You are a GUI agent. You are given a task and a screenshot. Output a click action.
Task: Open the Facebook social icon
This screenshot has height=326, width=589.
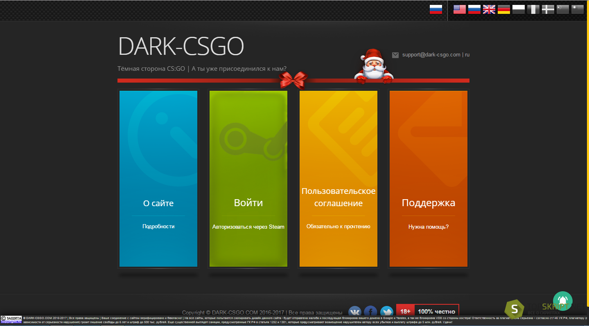[370, 312]
